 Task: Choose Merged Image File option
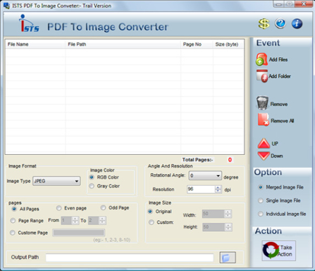coord(261,187)
